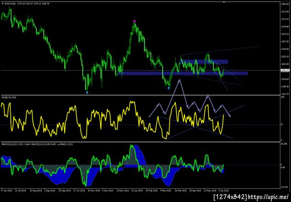Click the 1276.25 price scale label

(x=284, y=34)
